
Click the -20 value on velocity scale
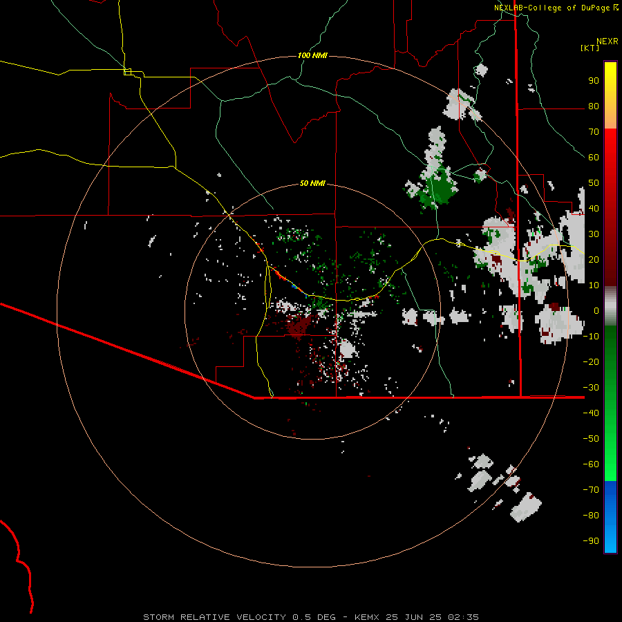591,361
